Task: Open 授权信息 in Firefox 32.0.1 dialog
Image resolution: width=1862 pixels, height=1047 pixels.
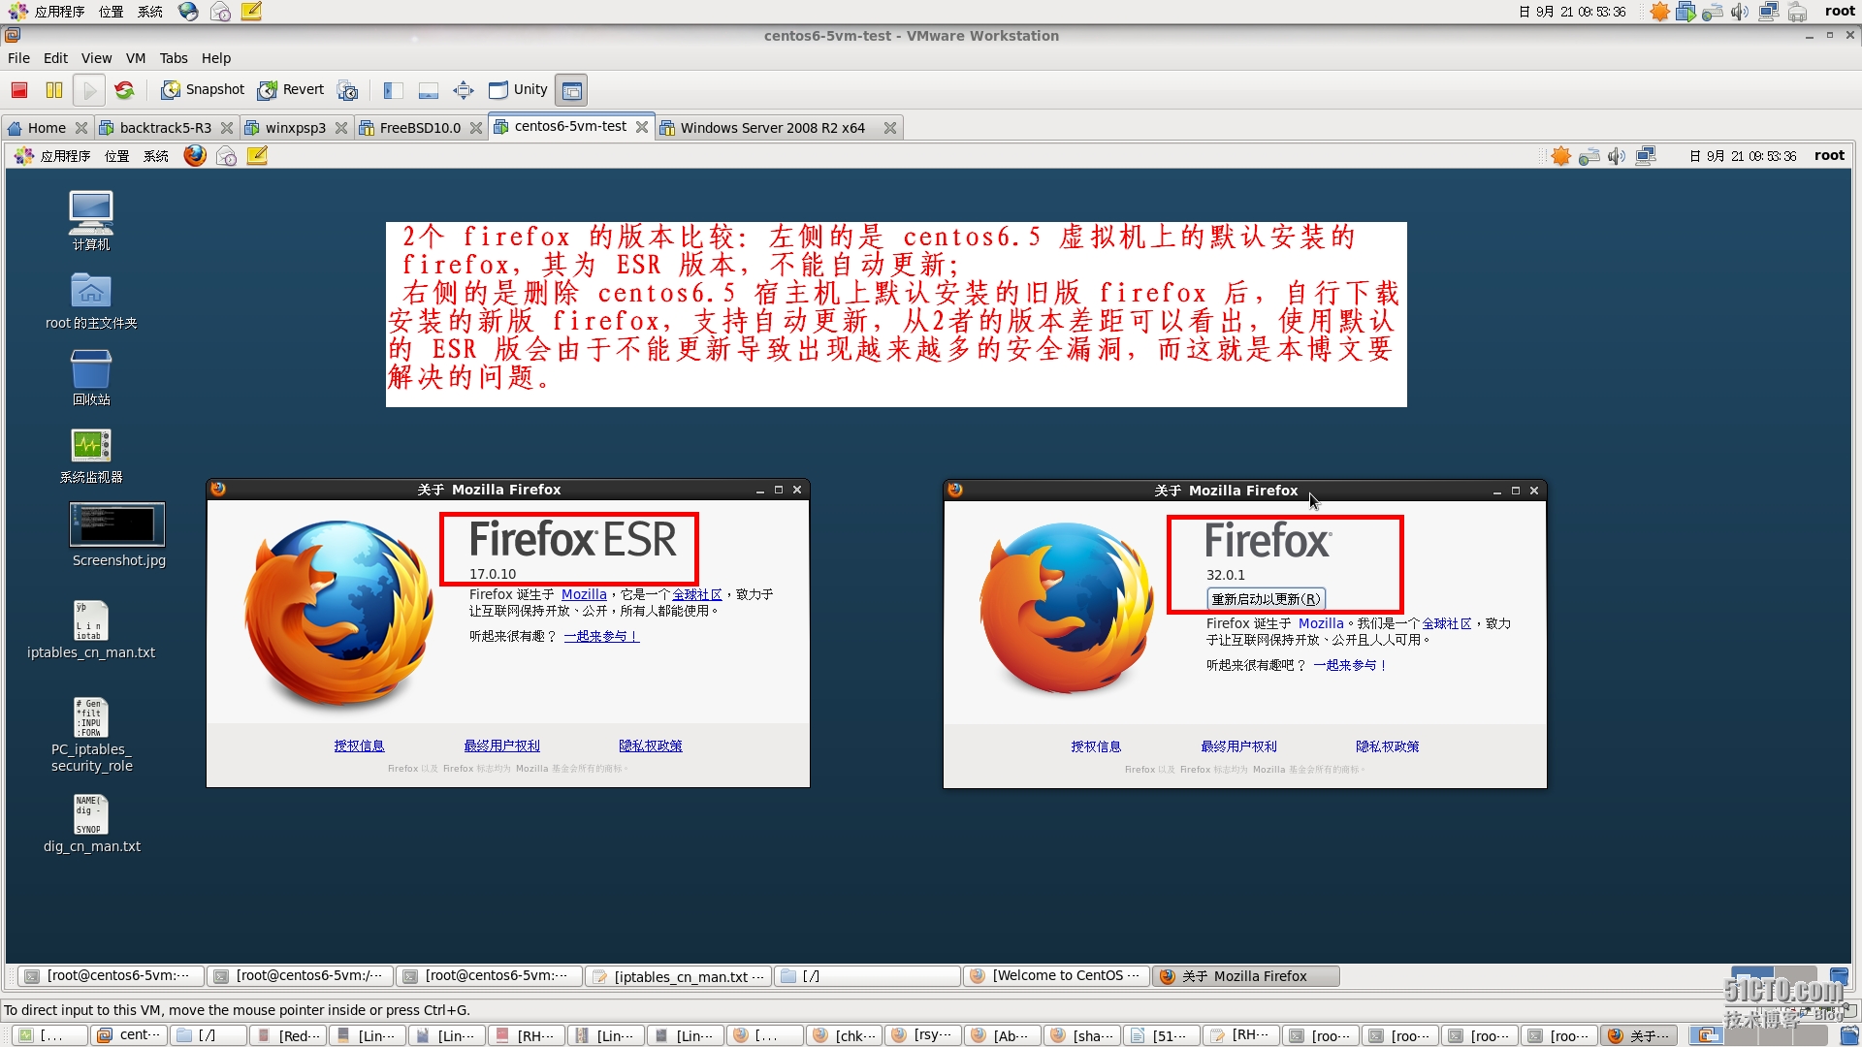Action: 1096,746
